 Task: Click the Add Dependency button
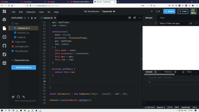24,68
